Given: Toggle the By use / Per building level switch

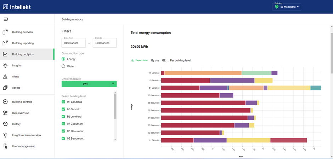Looking at the screenshot, I should coord(165,60).
